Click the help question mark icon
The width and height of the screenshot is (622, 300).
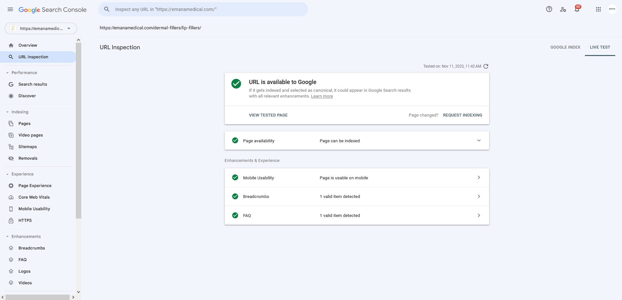point(549,9)
